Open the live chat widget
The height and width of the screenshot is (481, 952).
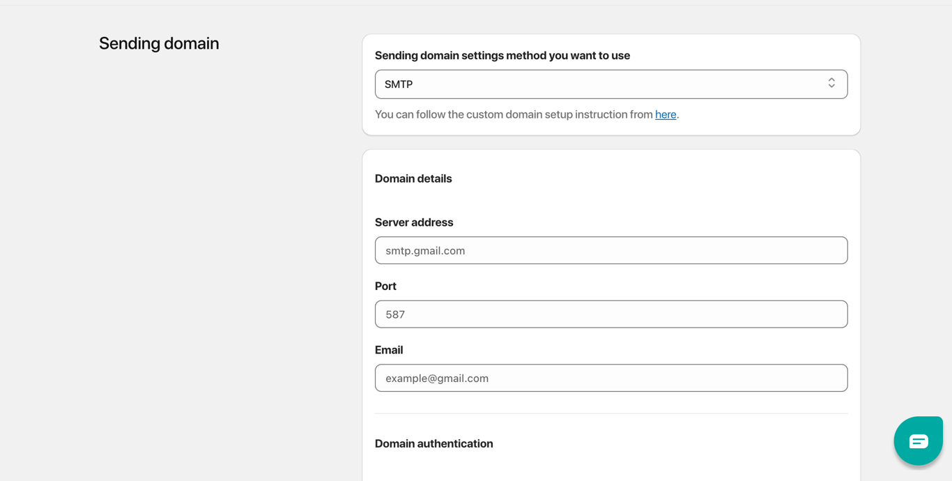[918, 441]
